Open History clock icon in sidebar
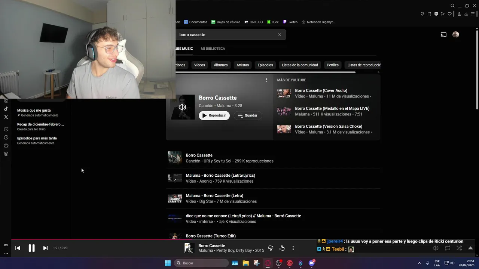Screen dimensions: 479x269 coord(6,137)
